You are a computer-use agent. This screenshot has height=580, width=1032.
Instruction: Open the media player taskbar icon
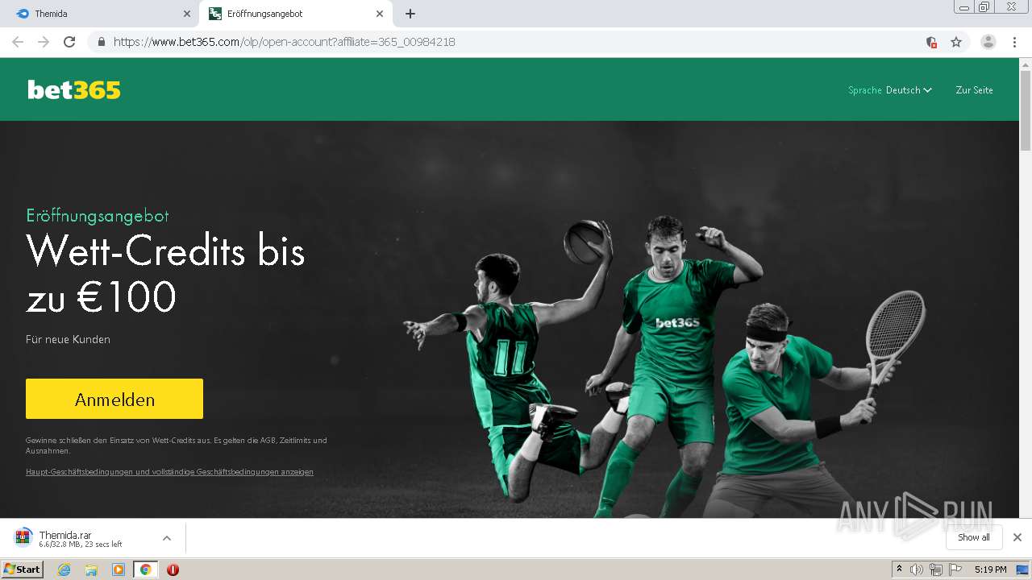(x=119, y=570)
